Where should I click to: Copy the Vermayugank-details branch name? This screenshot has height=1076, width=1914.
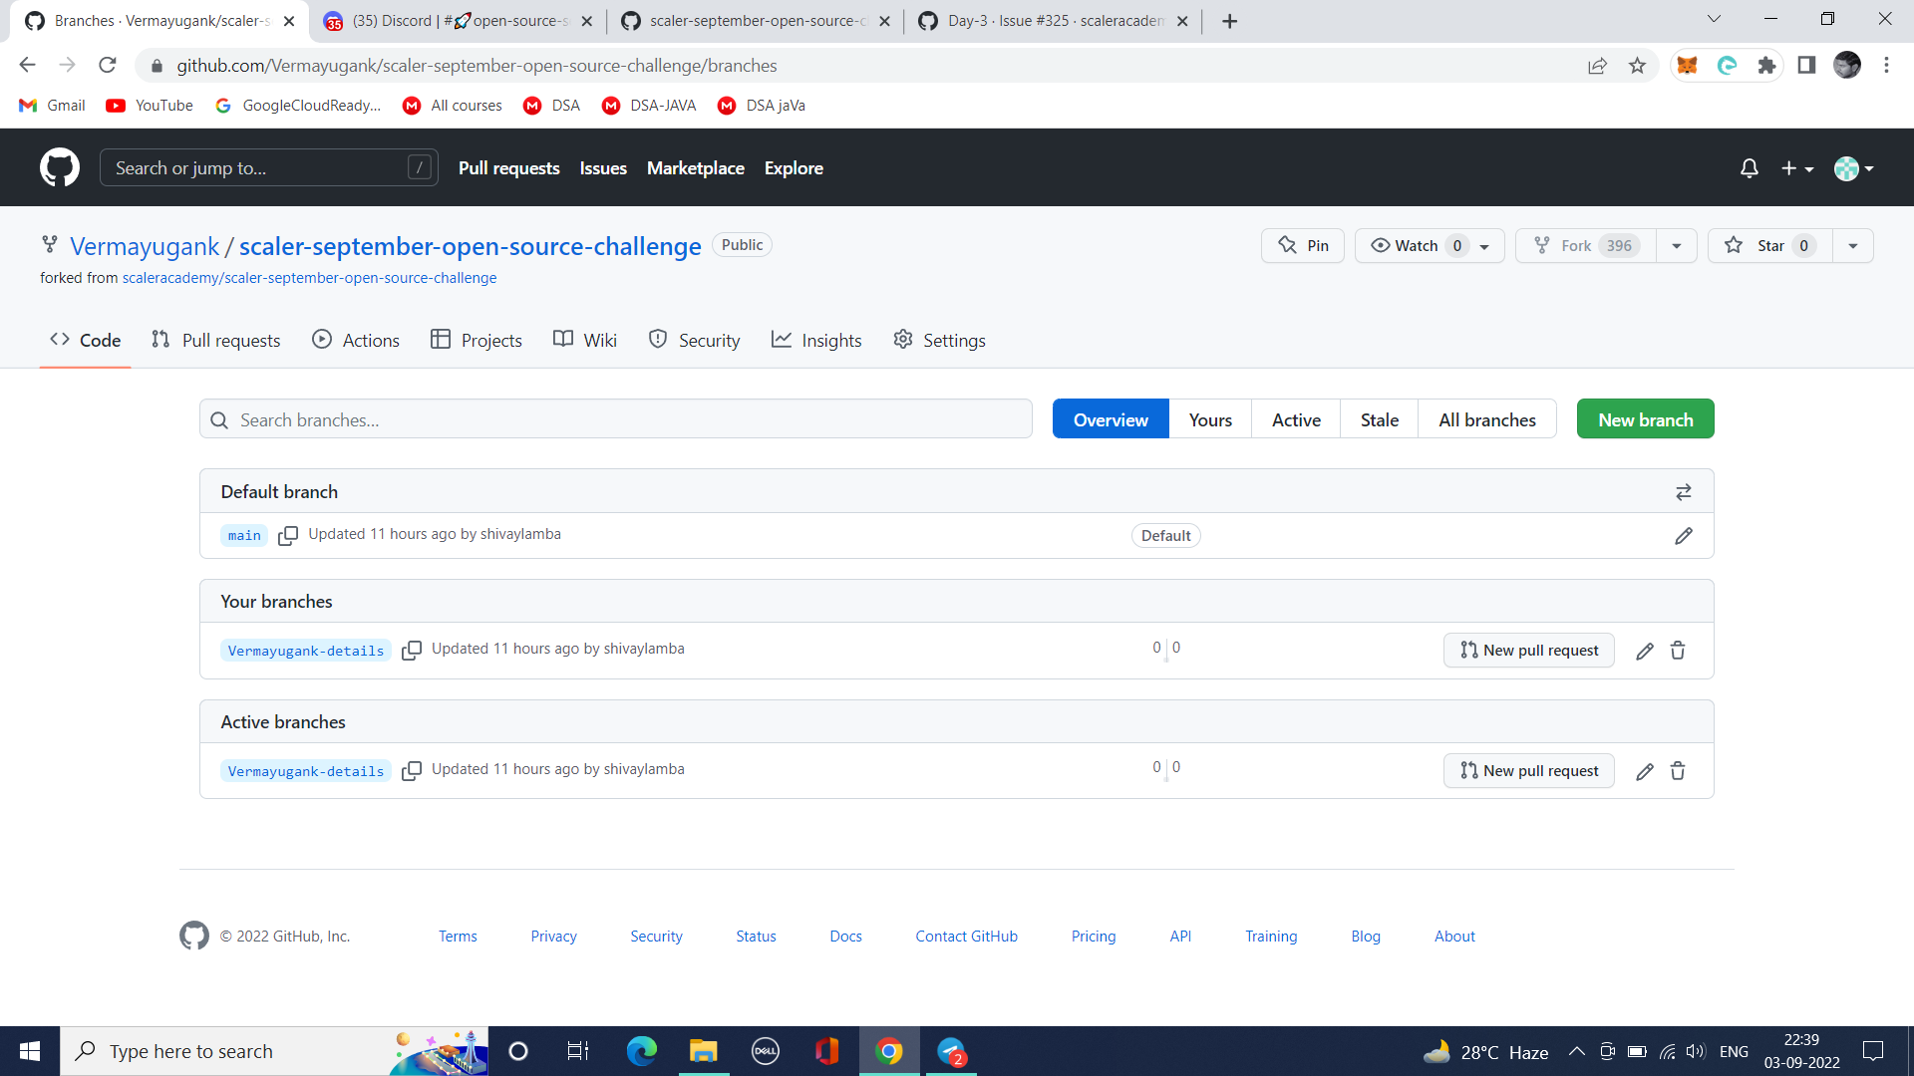click(412, 650)
